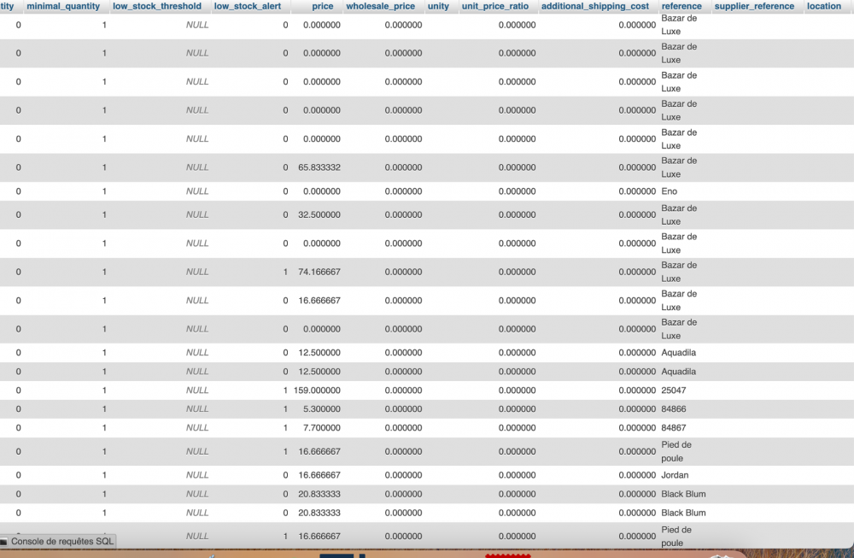Click low_stock_alert value in the 74.166667 row

(x=285, y=272)
